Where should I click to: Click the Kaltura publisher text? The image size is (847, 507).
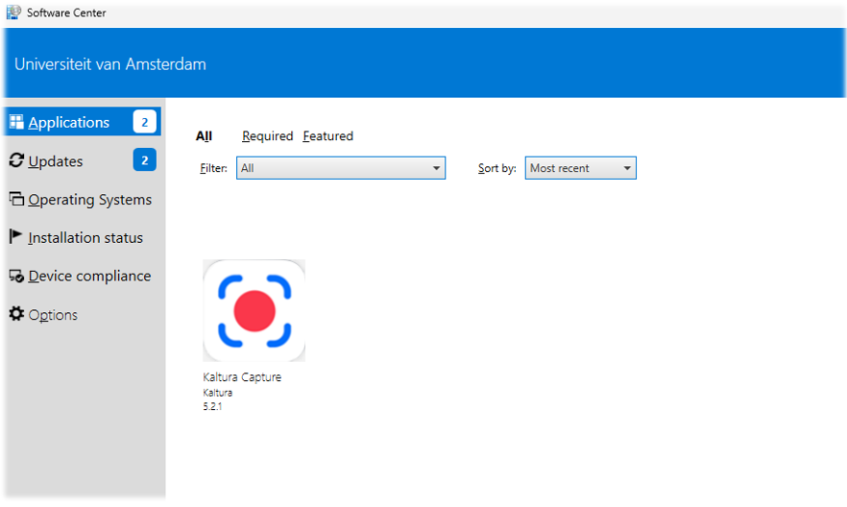point(218,393)
